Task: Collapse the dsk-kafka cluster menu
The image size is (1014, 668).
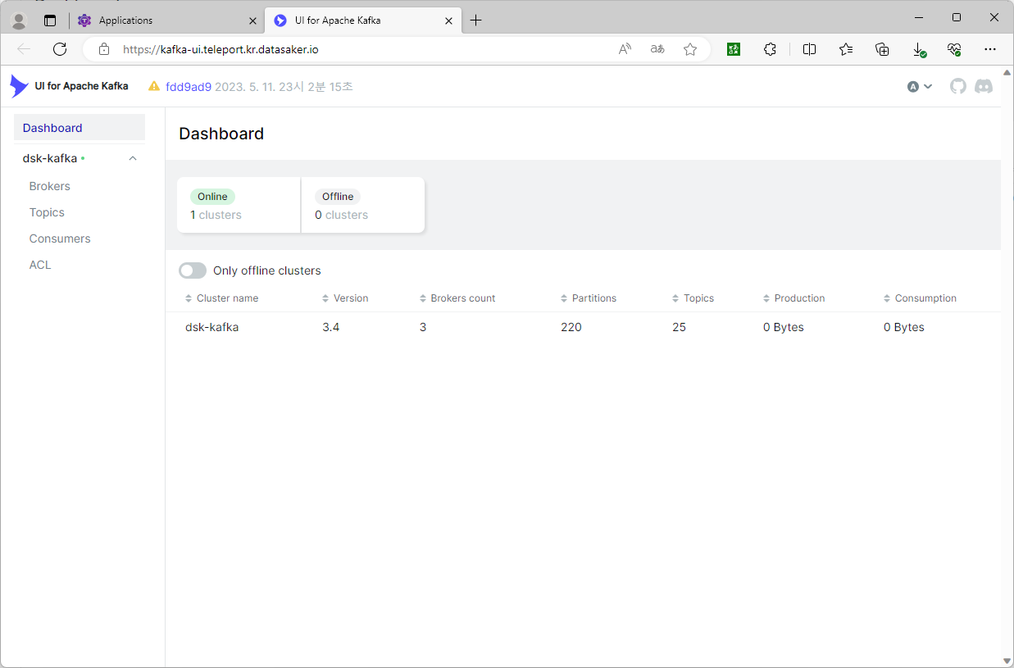Action: 133,158
